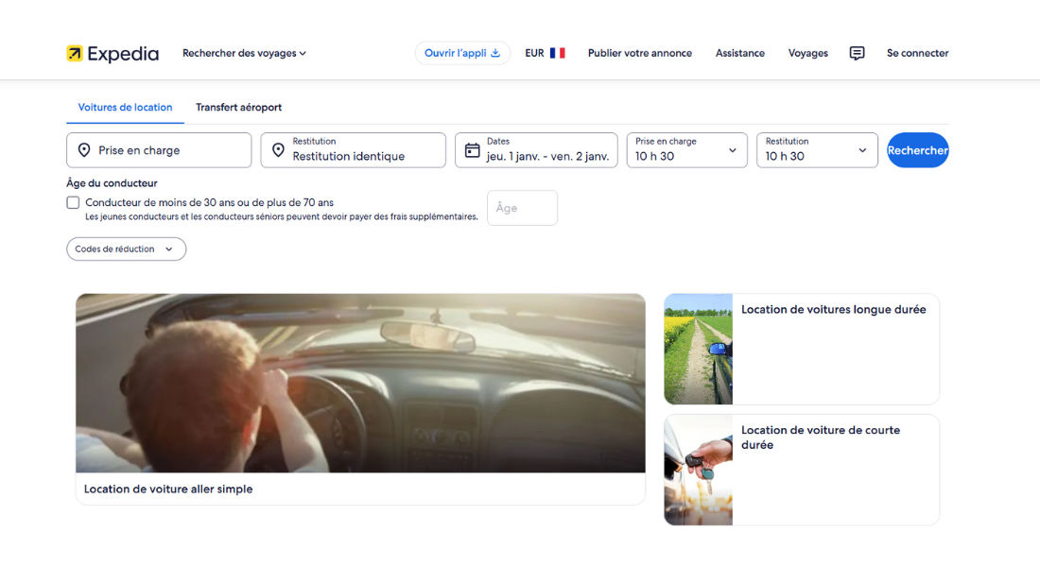Click the Restitution location pin icon
Viewport: 1040px width, 567px height.
pyautogui.click(x=278, y=150)
